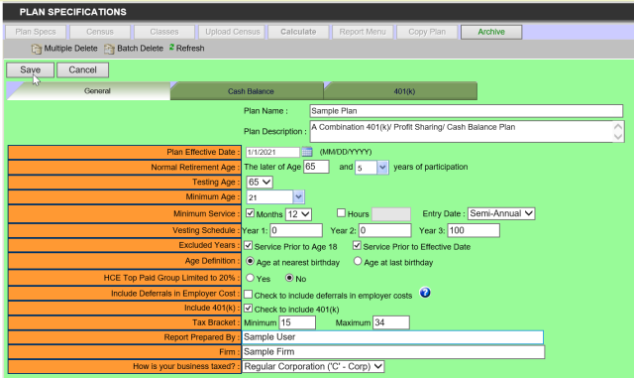Viewport: 634px width, 378px height.
Task: Click the blue help question mark icon
Action: click(x=425, y=293)
